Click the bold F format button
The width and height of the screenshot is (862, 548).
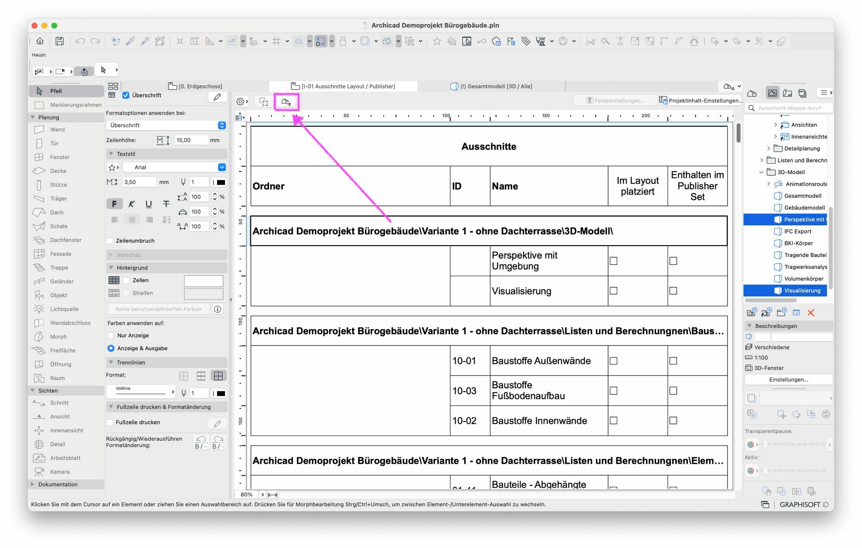(114, 204)
